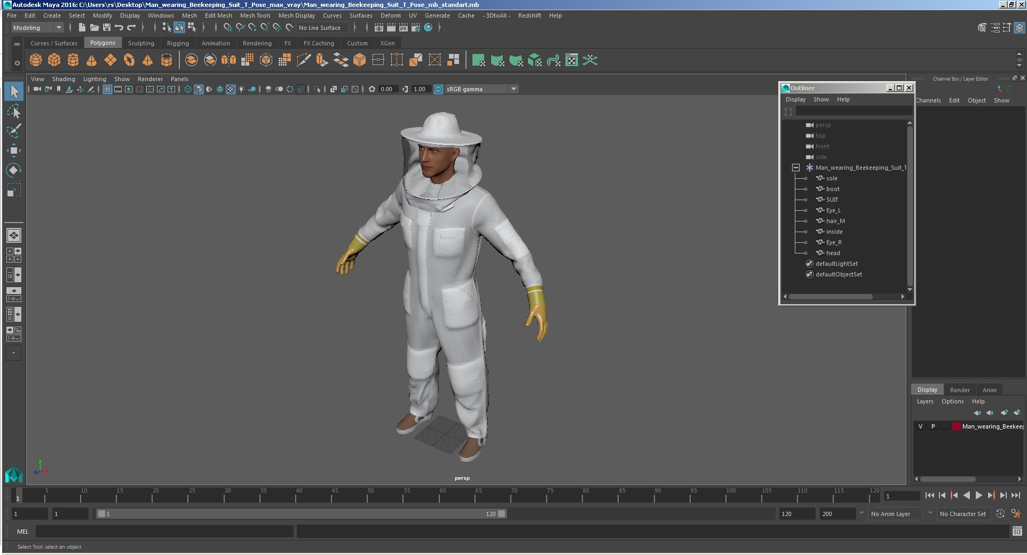Open Channel Box Channels menu

tap(928, 100)
